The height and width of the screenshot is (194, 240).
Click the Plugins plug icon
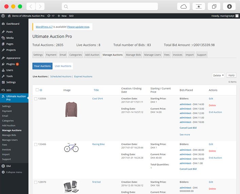3,64
